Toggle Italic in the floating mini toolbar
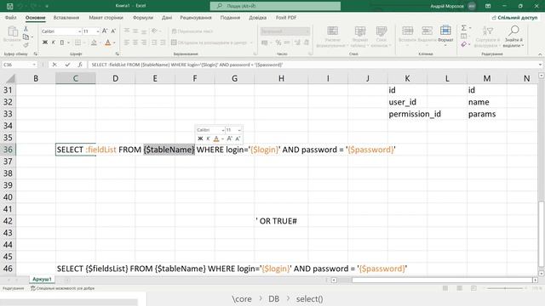545x306 pixels. 208,139
